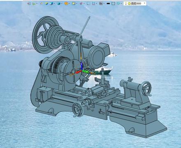Click the teal layer-manager icon
Screen dimensions: 181x148
pyautogui.click(x=118, y=3)
